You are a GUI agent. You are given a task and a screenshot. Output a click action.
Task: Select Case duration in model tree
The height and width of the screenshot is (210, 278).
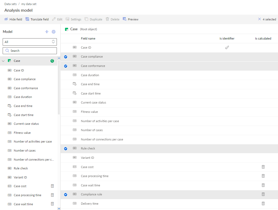[23, 97]
